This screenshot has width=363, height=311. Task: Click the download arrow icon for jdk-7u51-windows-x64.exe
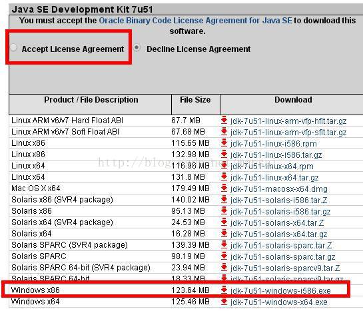(x=224, y=302)
